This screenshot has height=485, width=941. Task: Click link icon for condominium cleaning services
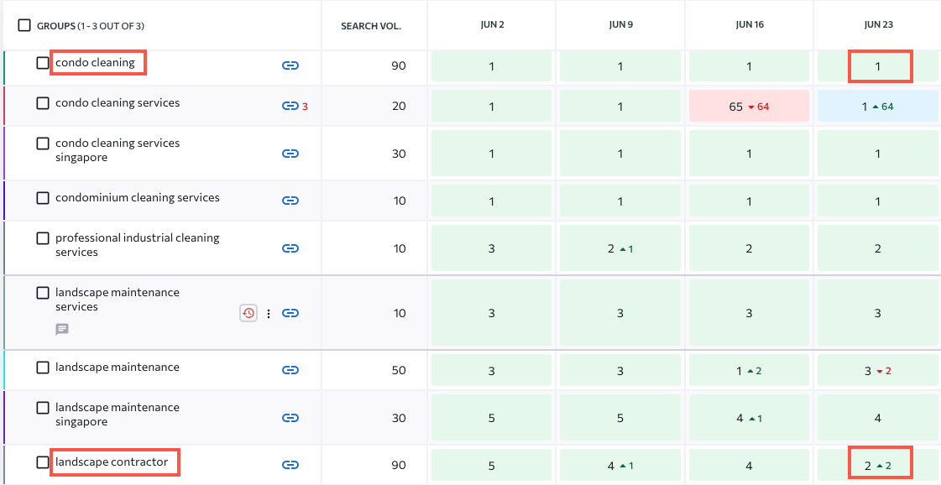[x=290, y=201]
